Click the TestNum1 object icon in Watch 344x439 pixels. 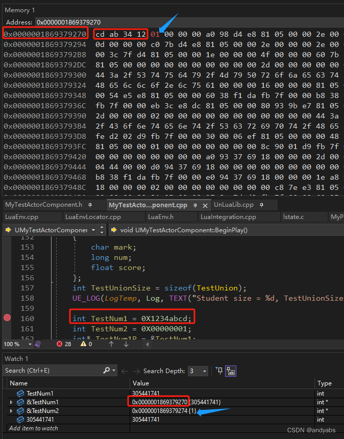click(20, 394)
